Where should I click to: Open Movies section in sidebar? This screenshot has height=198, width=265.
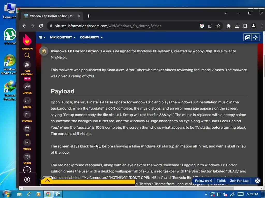(x=27, y=117)
